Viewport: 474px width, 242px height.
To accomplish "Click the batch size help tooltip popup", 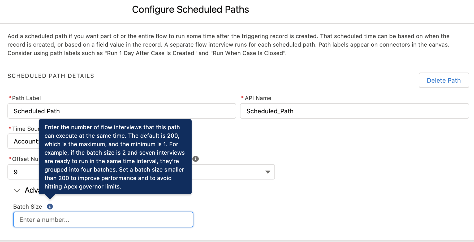I will coord(115,157).
